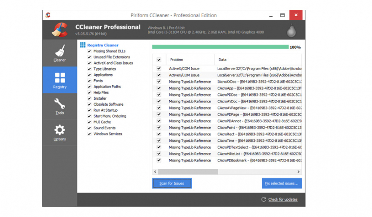Click the Registry Cleaner heading
Screen dimensions: 372x217
[x=103, y=45]
